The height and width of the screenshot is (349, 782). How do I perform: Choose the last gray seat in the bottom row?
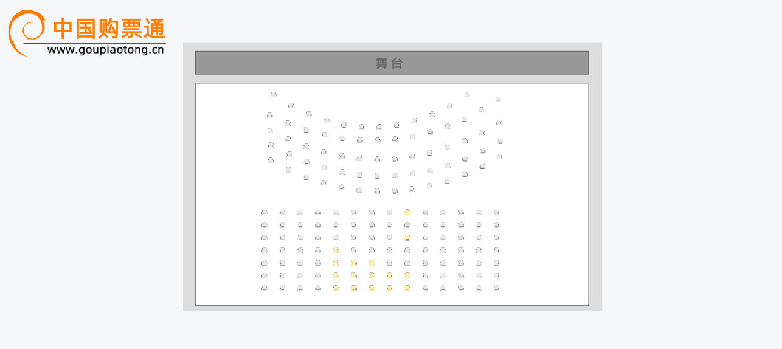click(496, 288)
